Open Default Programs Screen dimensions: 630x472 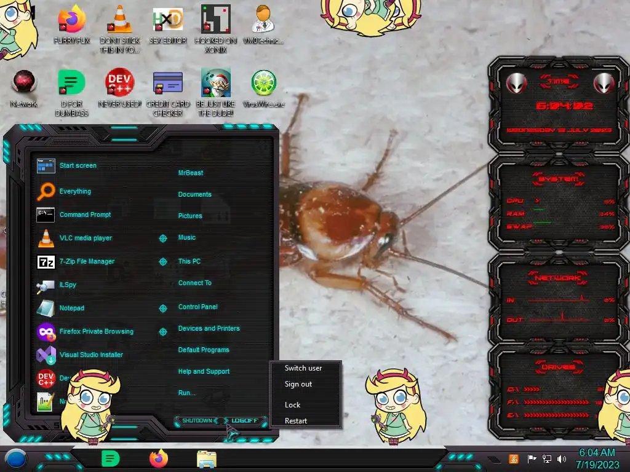click(x=204, y=350)
